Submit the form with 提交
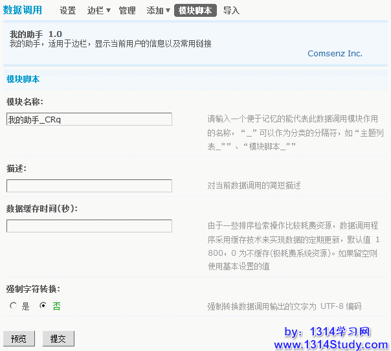This screenshot has width=391, height=351. (58, 338)
